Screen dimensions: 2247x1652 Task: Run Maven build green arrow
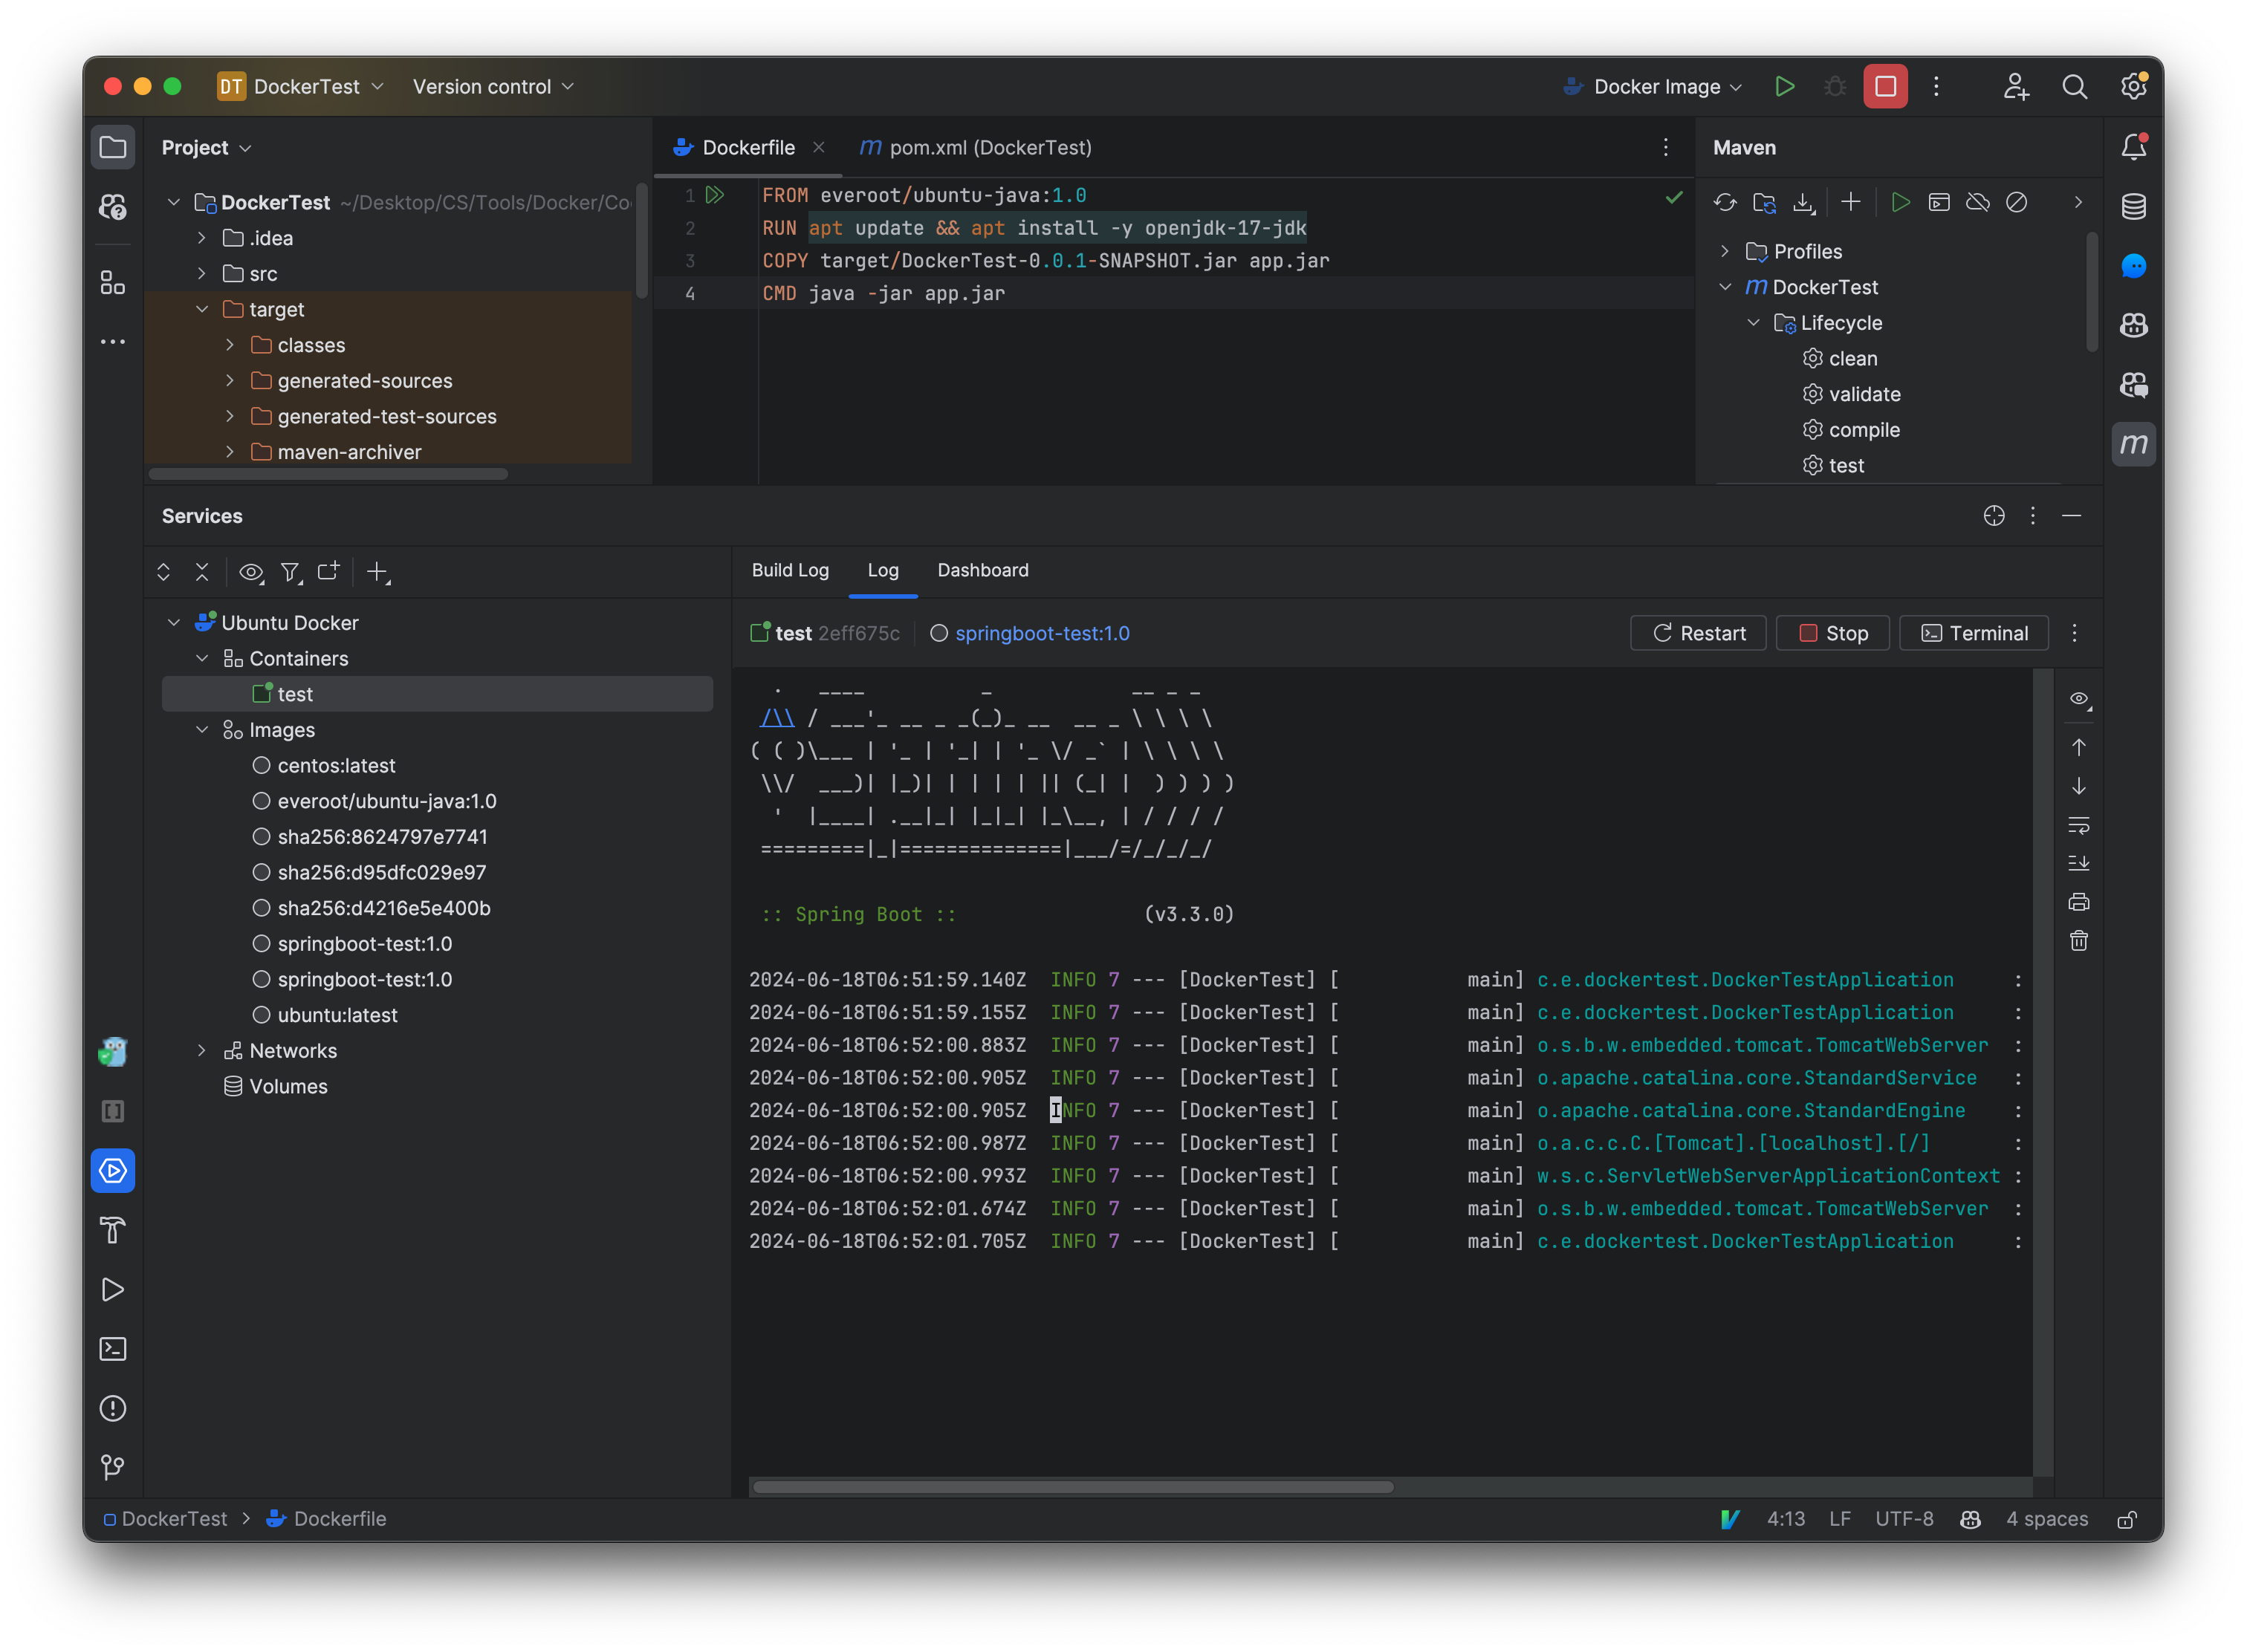coord(1901,203)
